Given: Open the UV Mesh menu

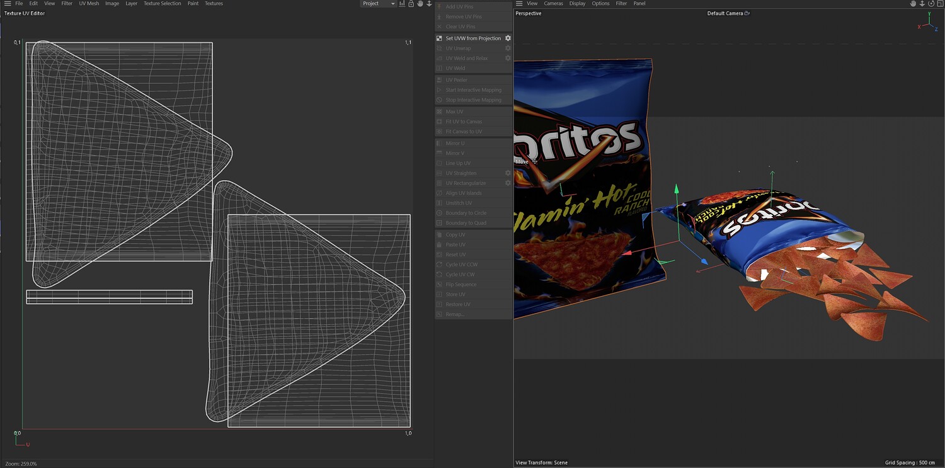Looking at the screenshot, I should (89, 4).
